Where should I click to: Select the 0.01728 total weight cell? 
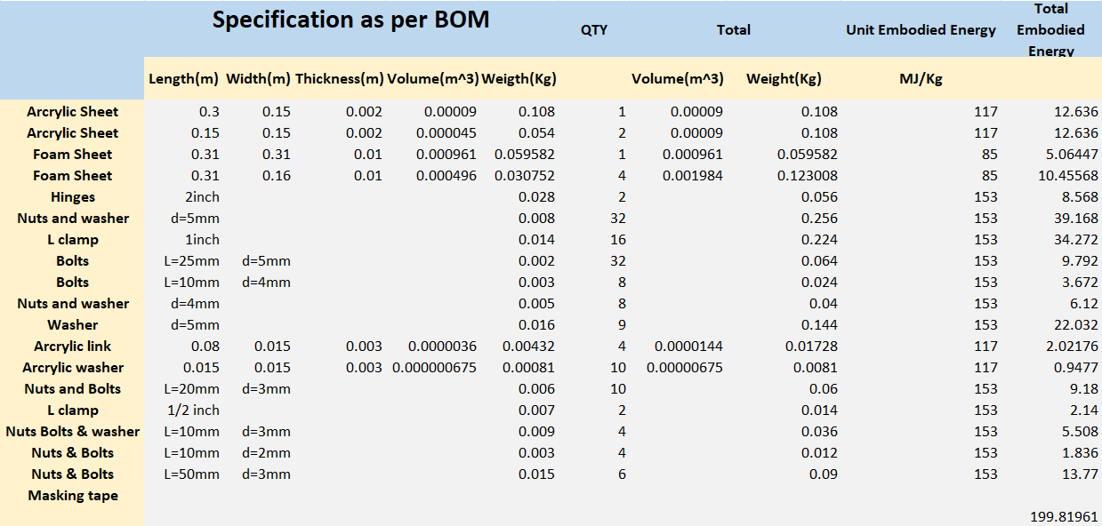tap(810, 347)
